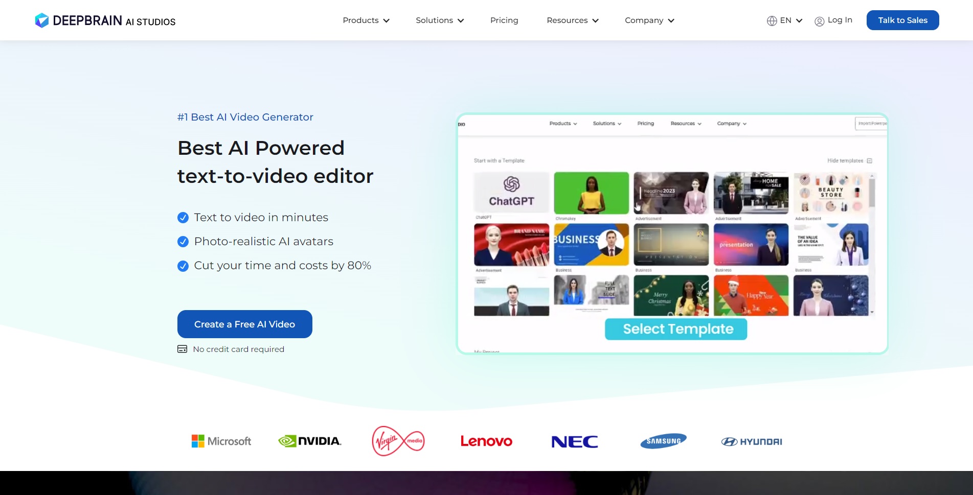Open Products menu inside the preview video
This screenshot has width=973, height=495.
coord(563,124)
